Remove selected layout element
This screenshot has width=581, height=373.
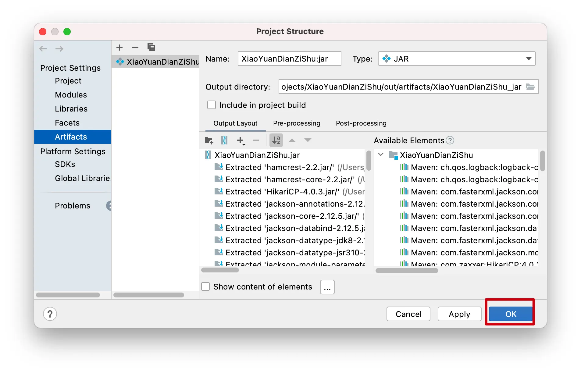click(256, 140)
